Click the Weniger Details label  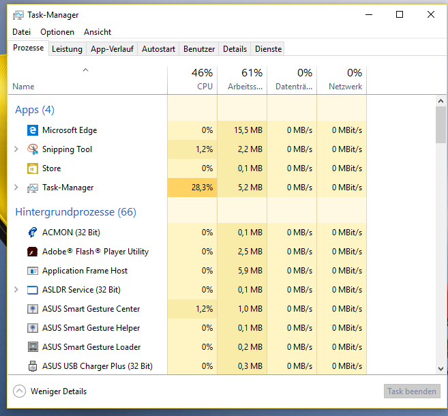tap(59, 391)
